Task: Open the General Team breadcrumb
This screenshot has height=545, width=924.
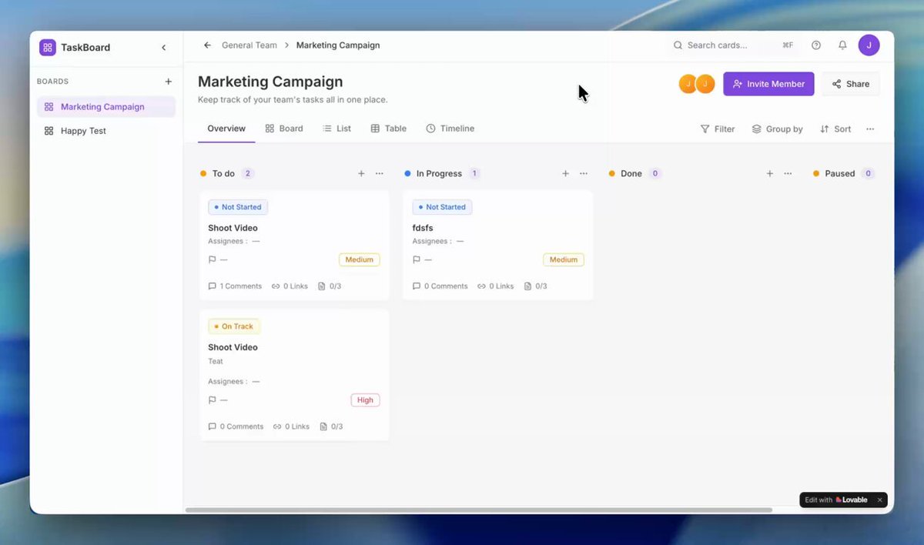Action: [x=249, y=45]
